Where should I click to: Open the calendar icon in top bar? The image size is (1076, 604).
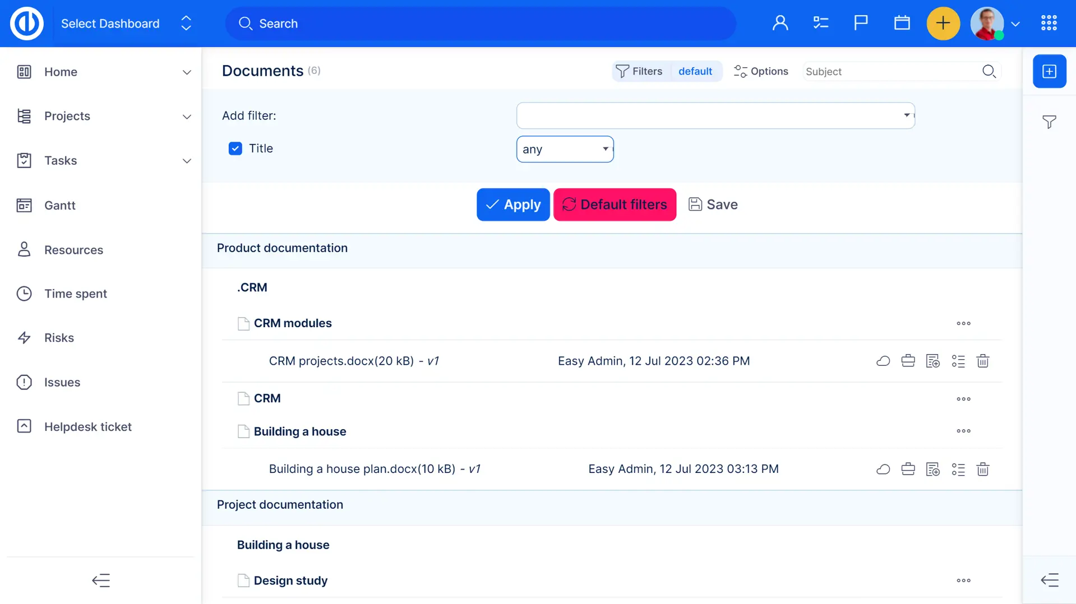coord(902,24)
